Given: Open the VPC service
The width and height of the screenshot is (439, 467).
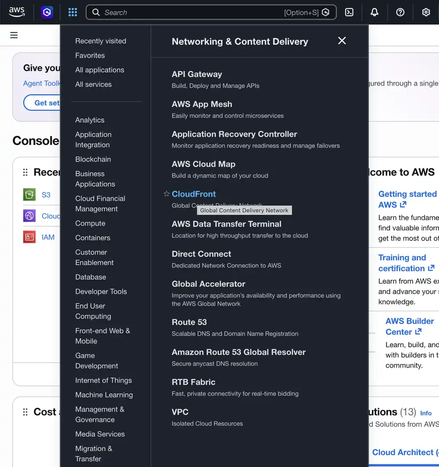Looking at the screenshot, I should (180, 412).
